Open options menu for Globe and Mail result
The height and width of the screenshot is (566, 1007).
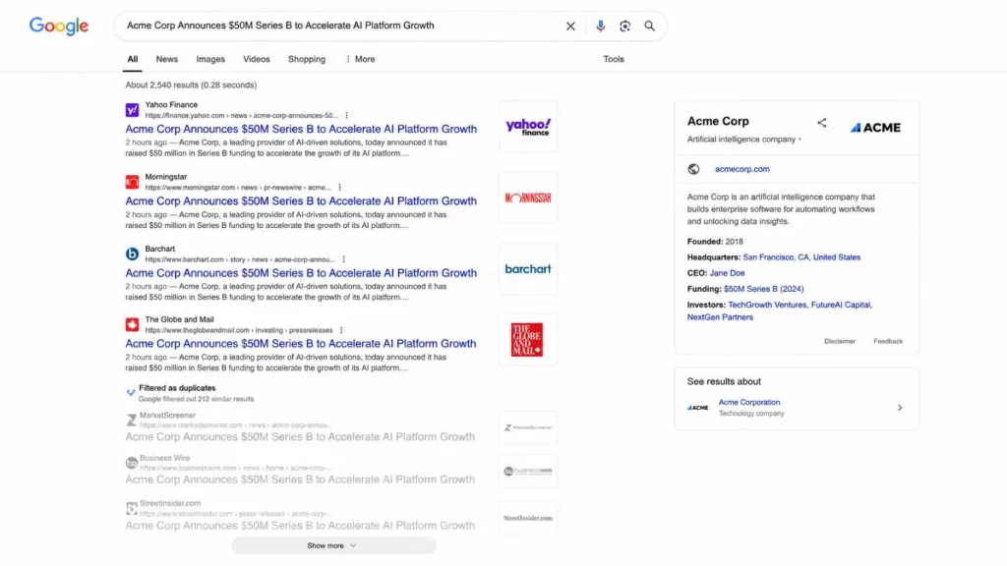click(x=341, y=330)
